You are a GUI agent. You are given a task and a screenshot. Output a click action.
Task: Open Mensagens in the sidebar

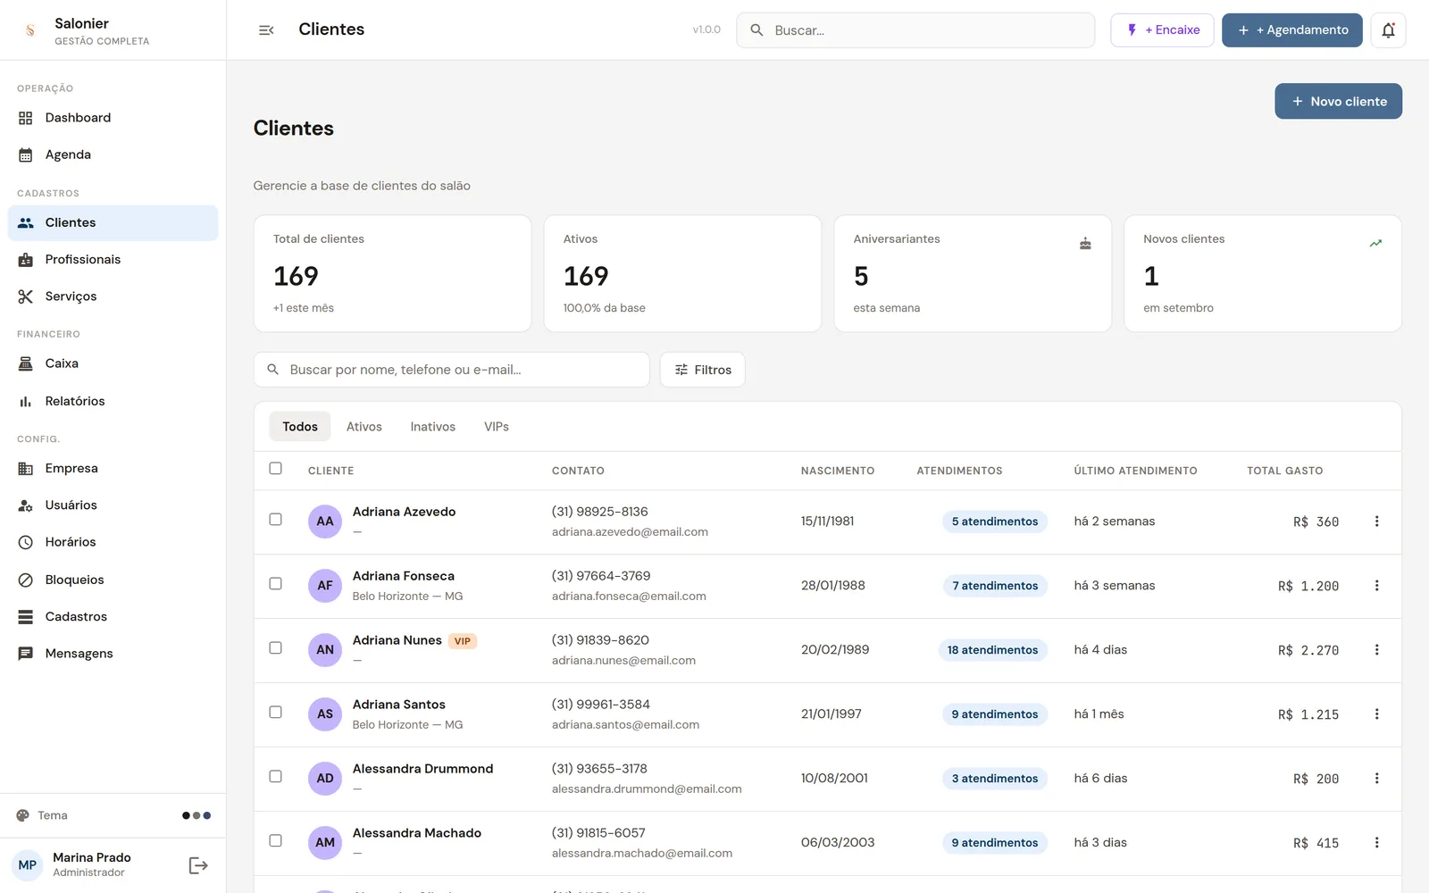point(113,654)
